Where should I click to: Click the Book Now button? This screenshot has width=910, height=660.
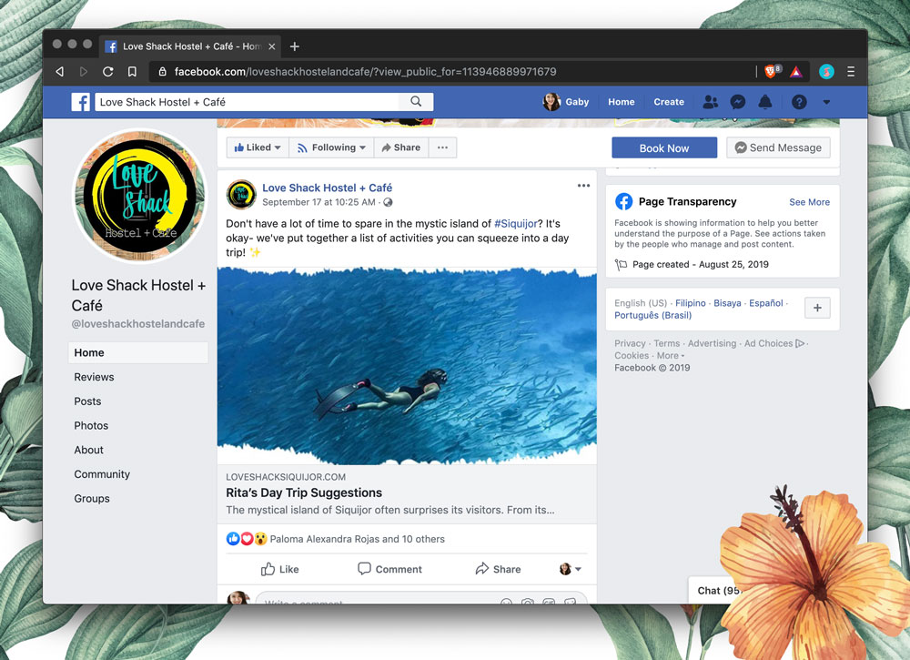[664, 148]
